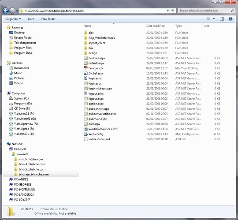238x220 pixels.
Task: Select the Web.config file icon
Action: click(x=86, y=134)
